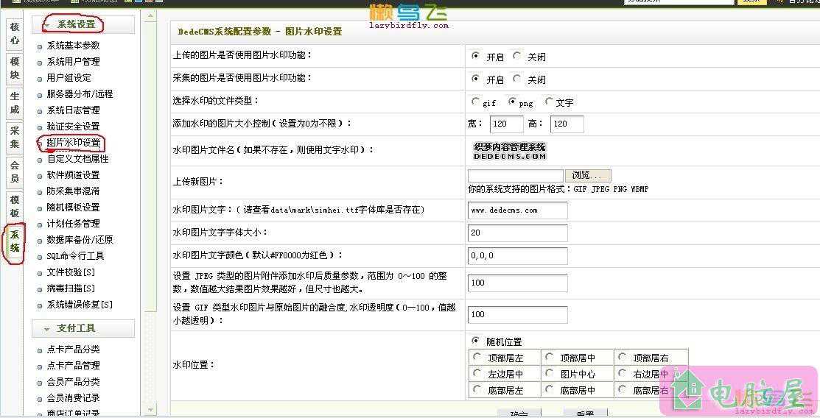Open 数据库备份/还原
Image resolution: width=820 pixels, height=418 pixels.
point(80,240)
